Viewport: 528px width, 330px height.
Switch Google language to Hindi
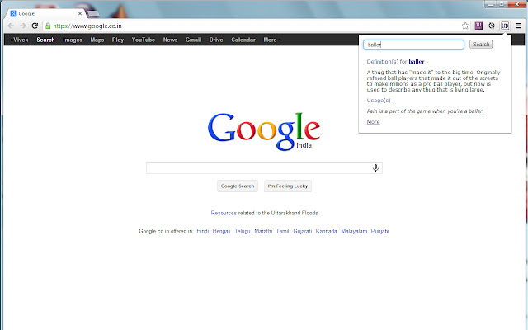pos(203,231)
